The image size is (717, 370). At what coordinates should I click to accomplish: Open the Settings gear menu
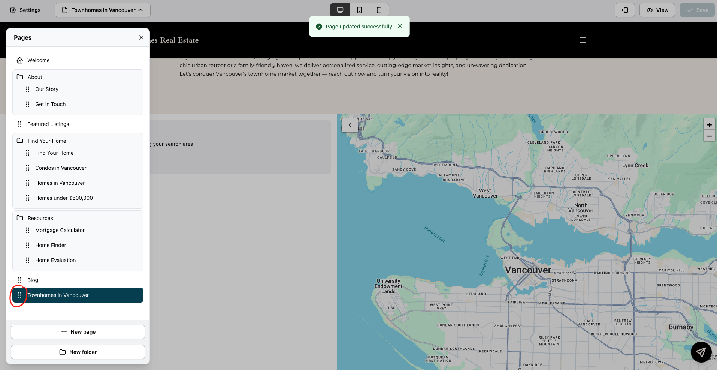click(x=25, y=10)
